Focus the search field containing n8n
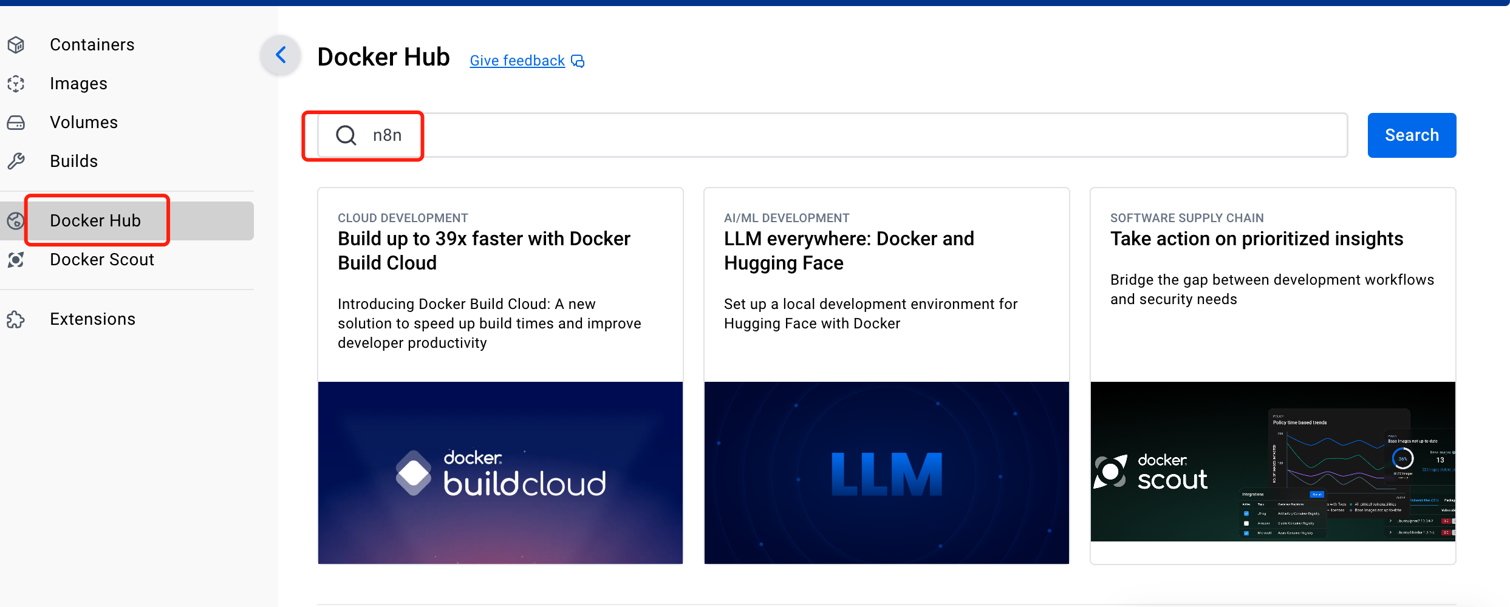Screen dimensions: 1510x607 click(x=850, y=135)
